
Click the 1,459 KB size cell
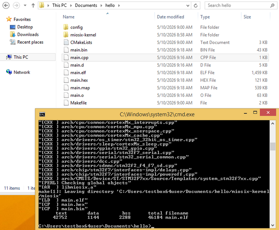coord(259,73)
